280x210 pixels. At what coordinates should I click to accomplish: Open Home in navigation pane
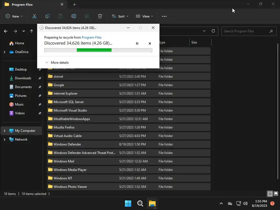tap(17, 43)
